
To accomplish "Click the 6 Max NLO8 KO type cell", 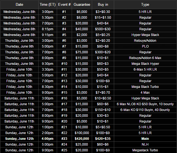I will [145, 104].
